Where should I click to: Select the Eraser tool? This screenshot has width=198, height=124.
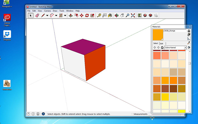(x=37, y=15)
